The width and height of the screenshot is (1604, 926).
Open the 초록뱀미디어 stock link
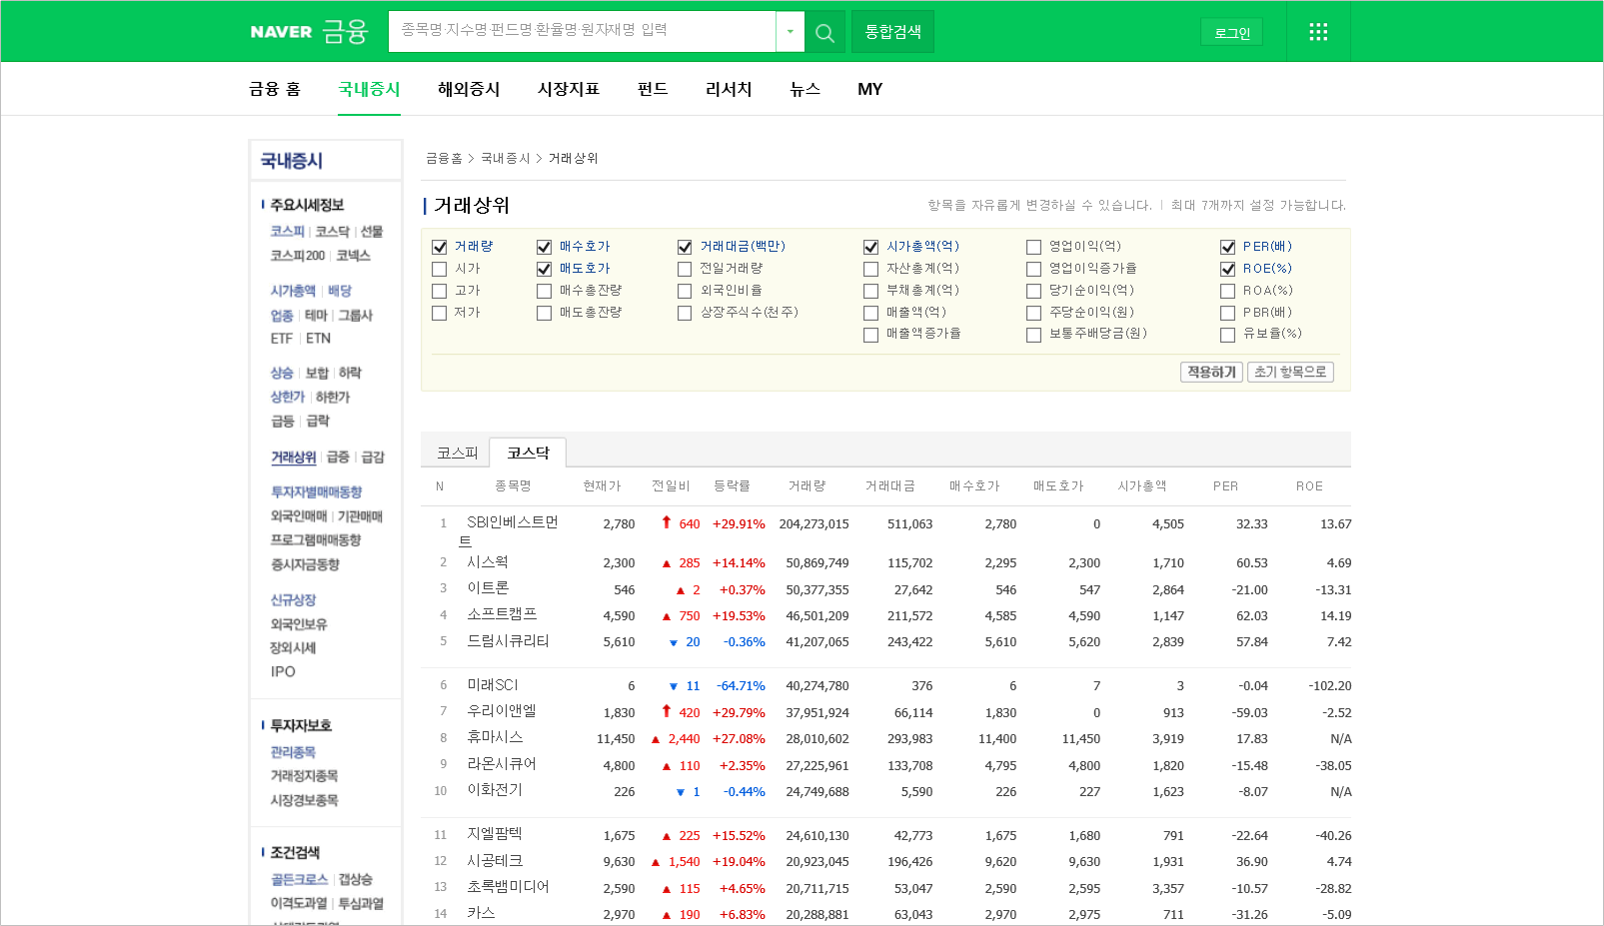(508, 887)
